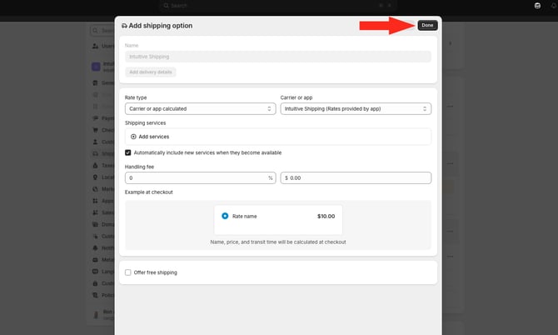Open Taxes icon in the background sidebar
The height and width of the screenshot is (335, 558).
(95, 166)
